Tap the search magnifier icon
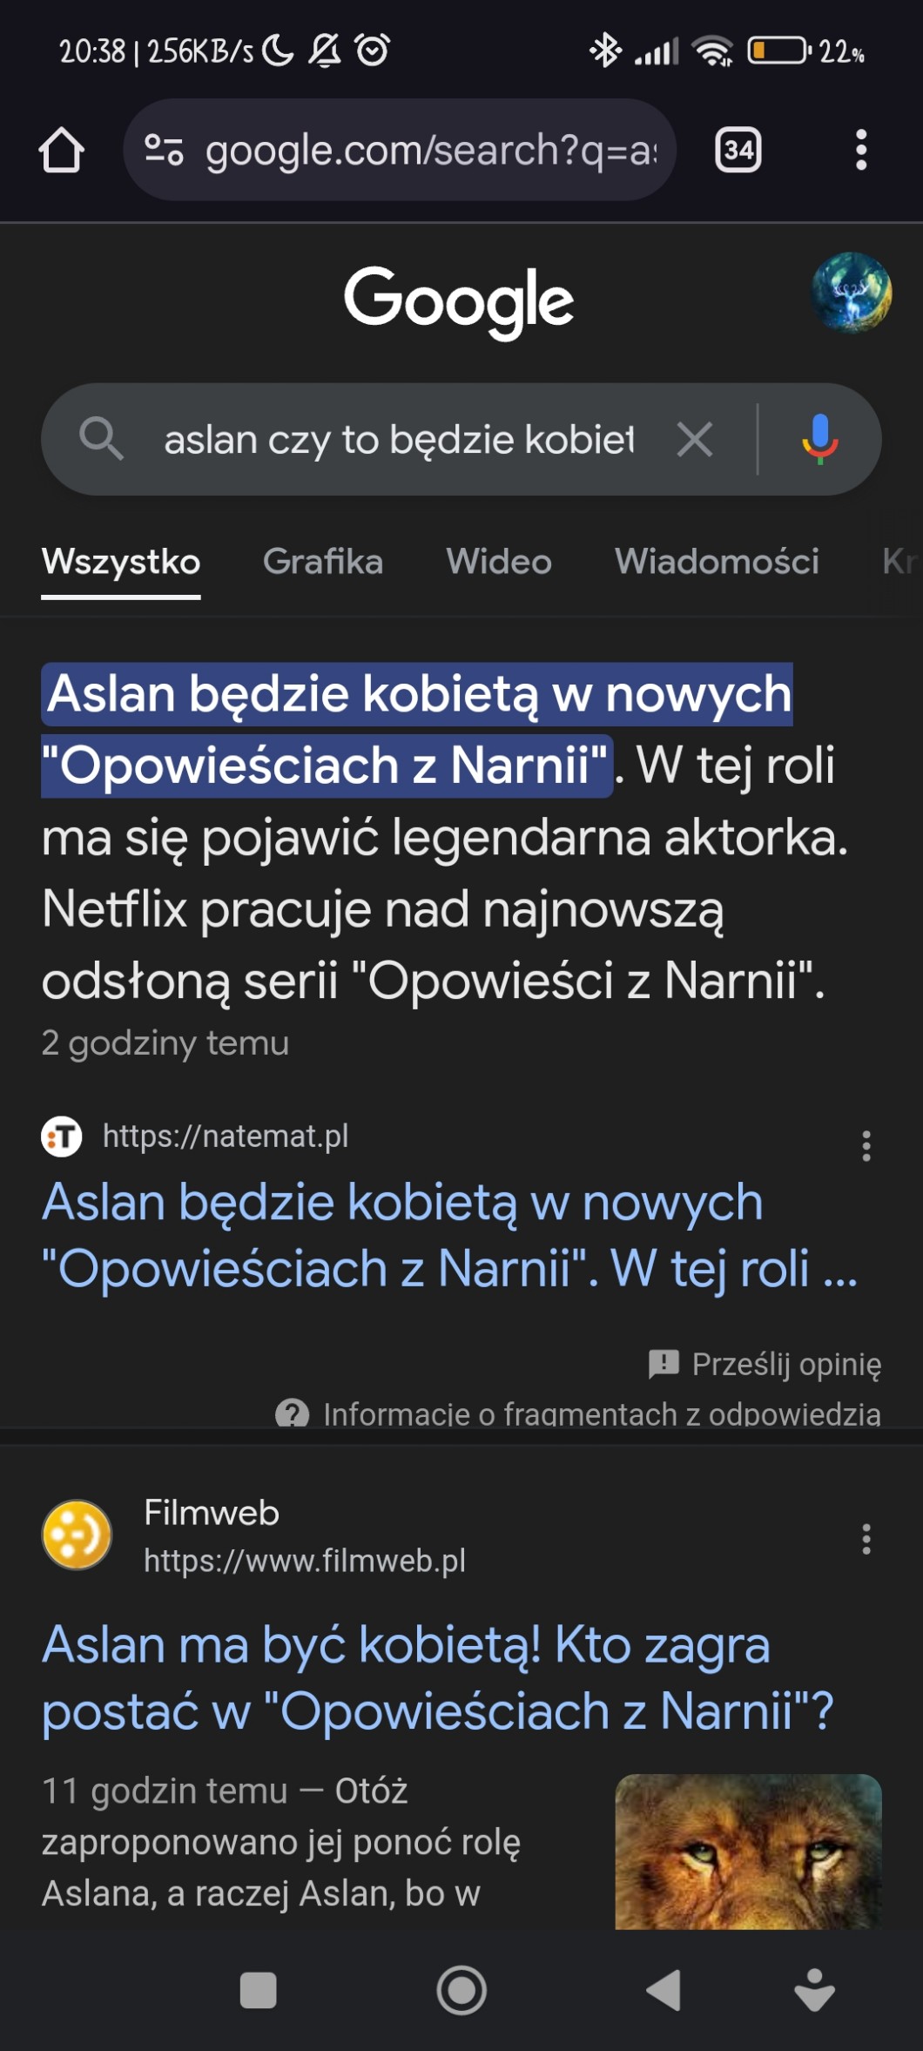This screenshot has width=923, height=2051. (x=101, y=438)
